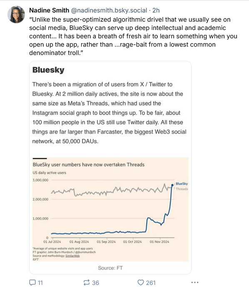This screenshot has height=292, width=249.
Task: Click the reply count 11
Action: (x=40, y=283)
